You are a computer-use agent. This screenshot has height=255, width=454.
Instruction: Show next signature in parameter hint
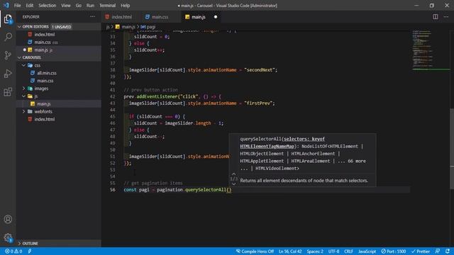point(233,184)
